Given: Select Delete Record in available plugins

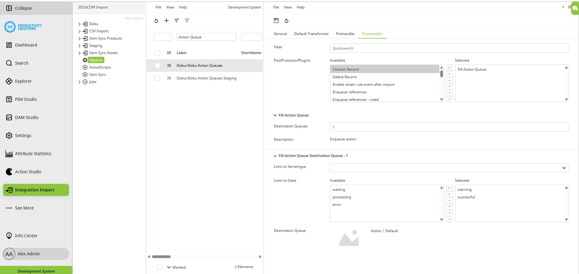Looking at the screenshot, I should [x=384, y=77].
